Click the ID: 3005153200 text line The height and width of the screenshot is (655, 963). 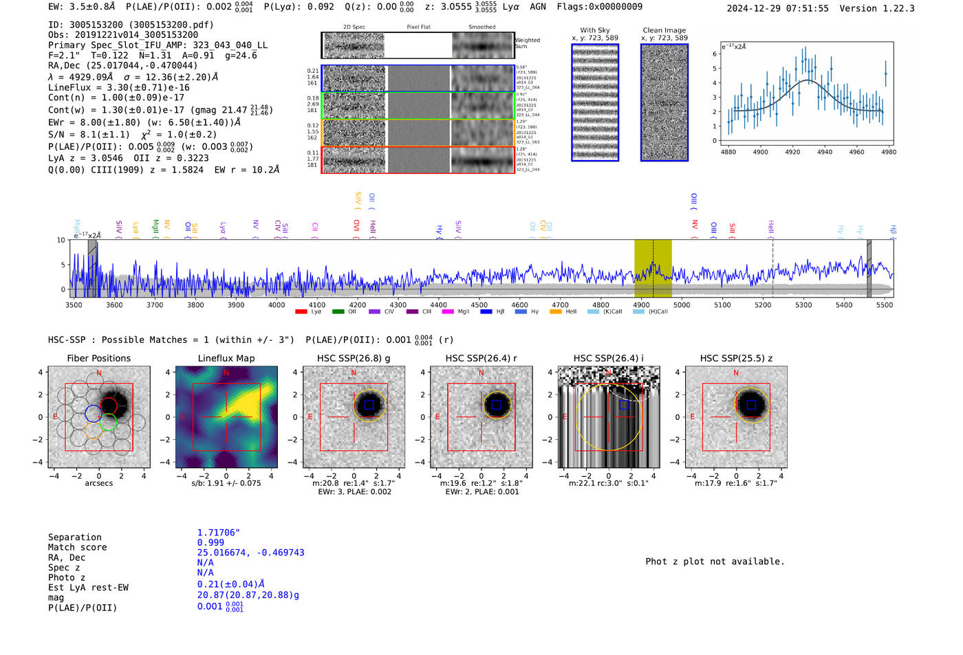[131, 25]
